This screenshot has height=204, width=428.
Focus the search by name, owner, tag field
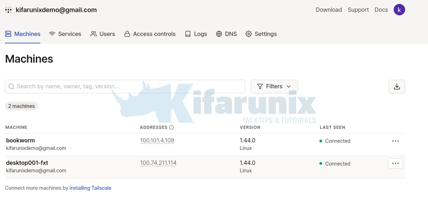point(125,87)
